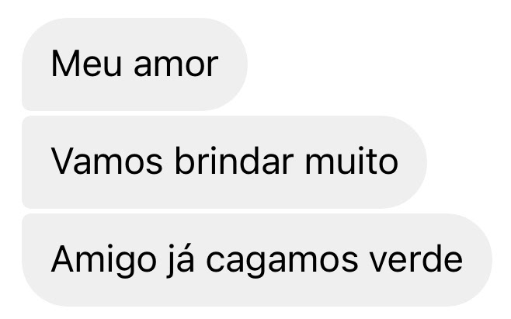
Task: Click the word "cagamos" in third message
Action: [x=282, y=262]
